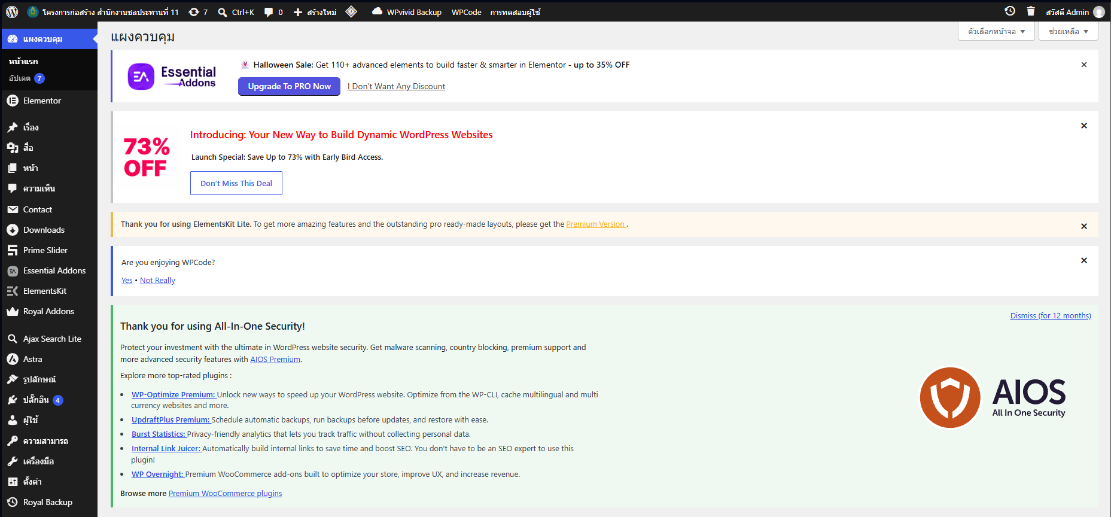Click the history clock icon in admin bar
Screen dimensions: 1111x517
pyautogui.click(x=1010, y=11)
